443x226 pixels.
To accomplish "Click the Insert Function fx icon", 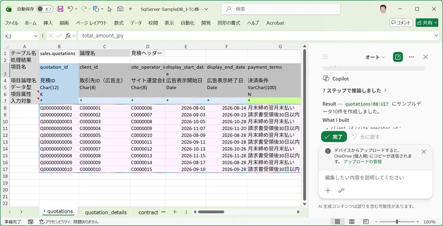I will point(68,36).
